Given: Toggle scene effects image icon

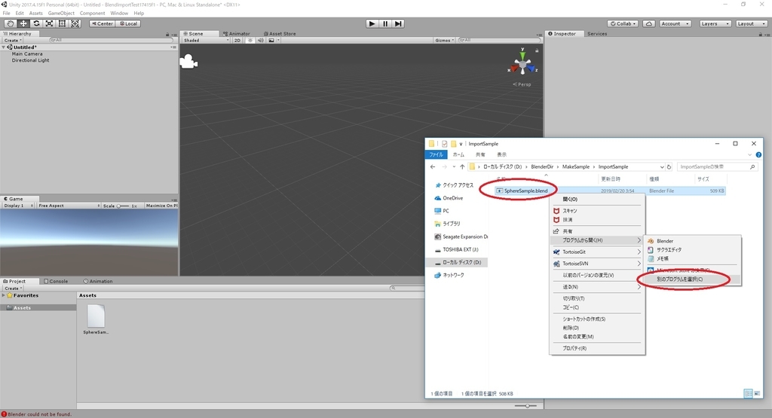Looking at the screenshot, I should pyautogui.click(x=271, y=41).
